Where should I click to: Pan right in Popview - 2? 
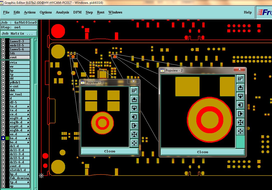click(x=240, y=114)
